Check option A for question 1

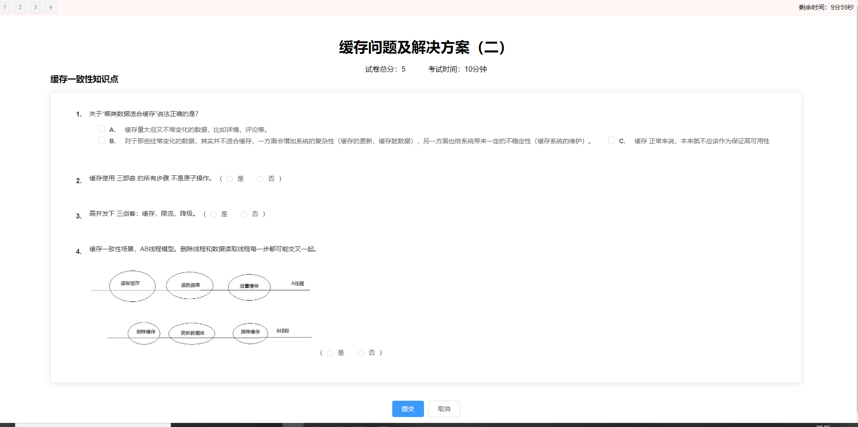pos(102,129)
